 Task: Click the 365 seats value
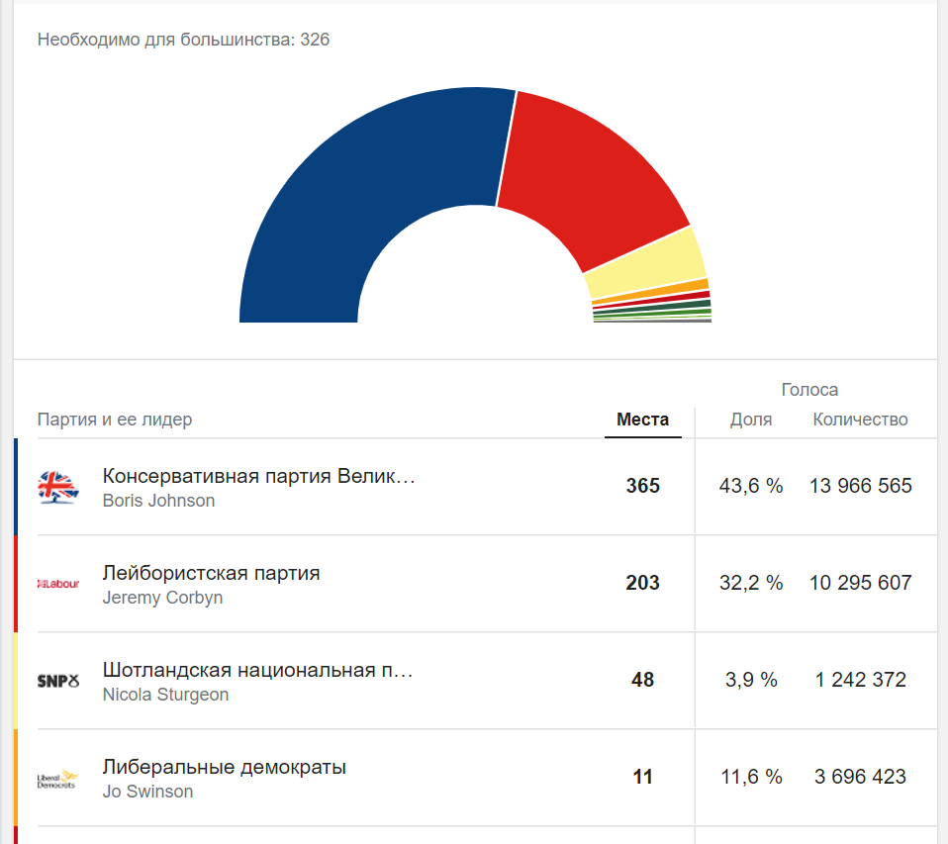coord(642,486)
